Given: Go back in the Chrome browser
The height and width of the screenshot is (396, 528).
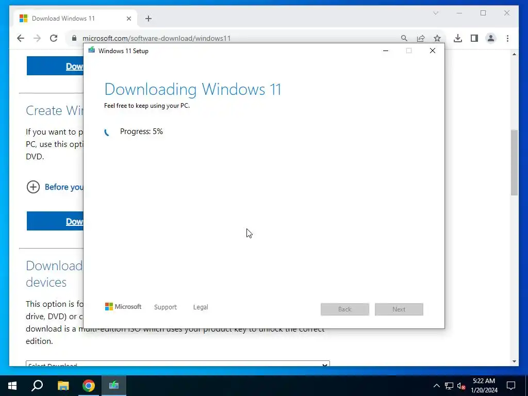Looking at the screenshot, I should [21, 38].
